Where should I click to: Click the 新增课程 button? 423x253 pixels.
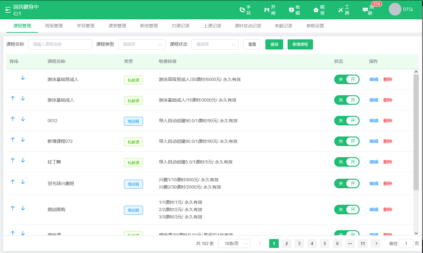pyautogui.click(x=300, y=44)
